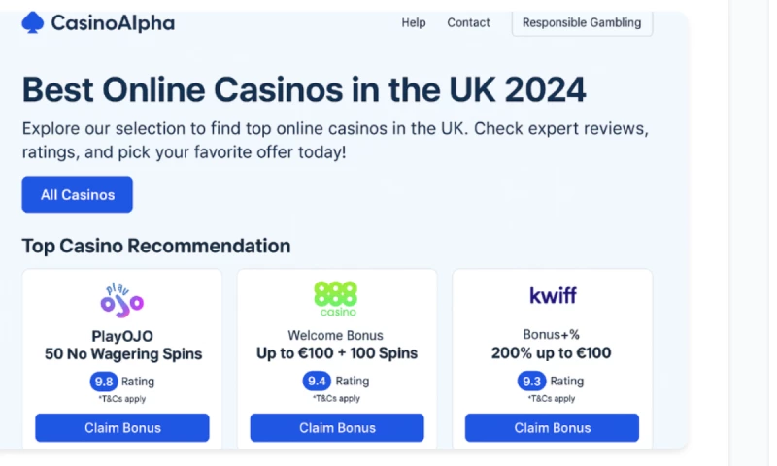View T&Cs apply under 888 casino

pyautogui.click(x=337, y=399)
